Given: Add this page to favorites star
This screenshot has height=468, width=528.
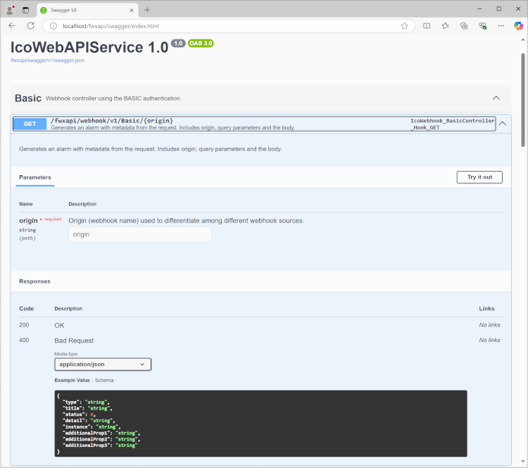Looking at the screenshot, I should click(x=404, y=26).
